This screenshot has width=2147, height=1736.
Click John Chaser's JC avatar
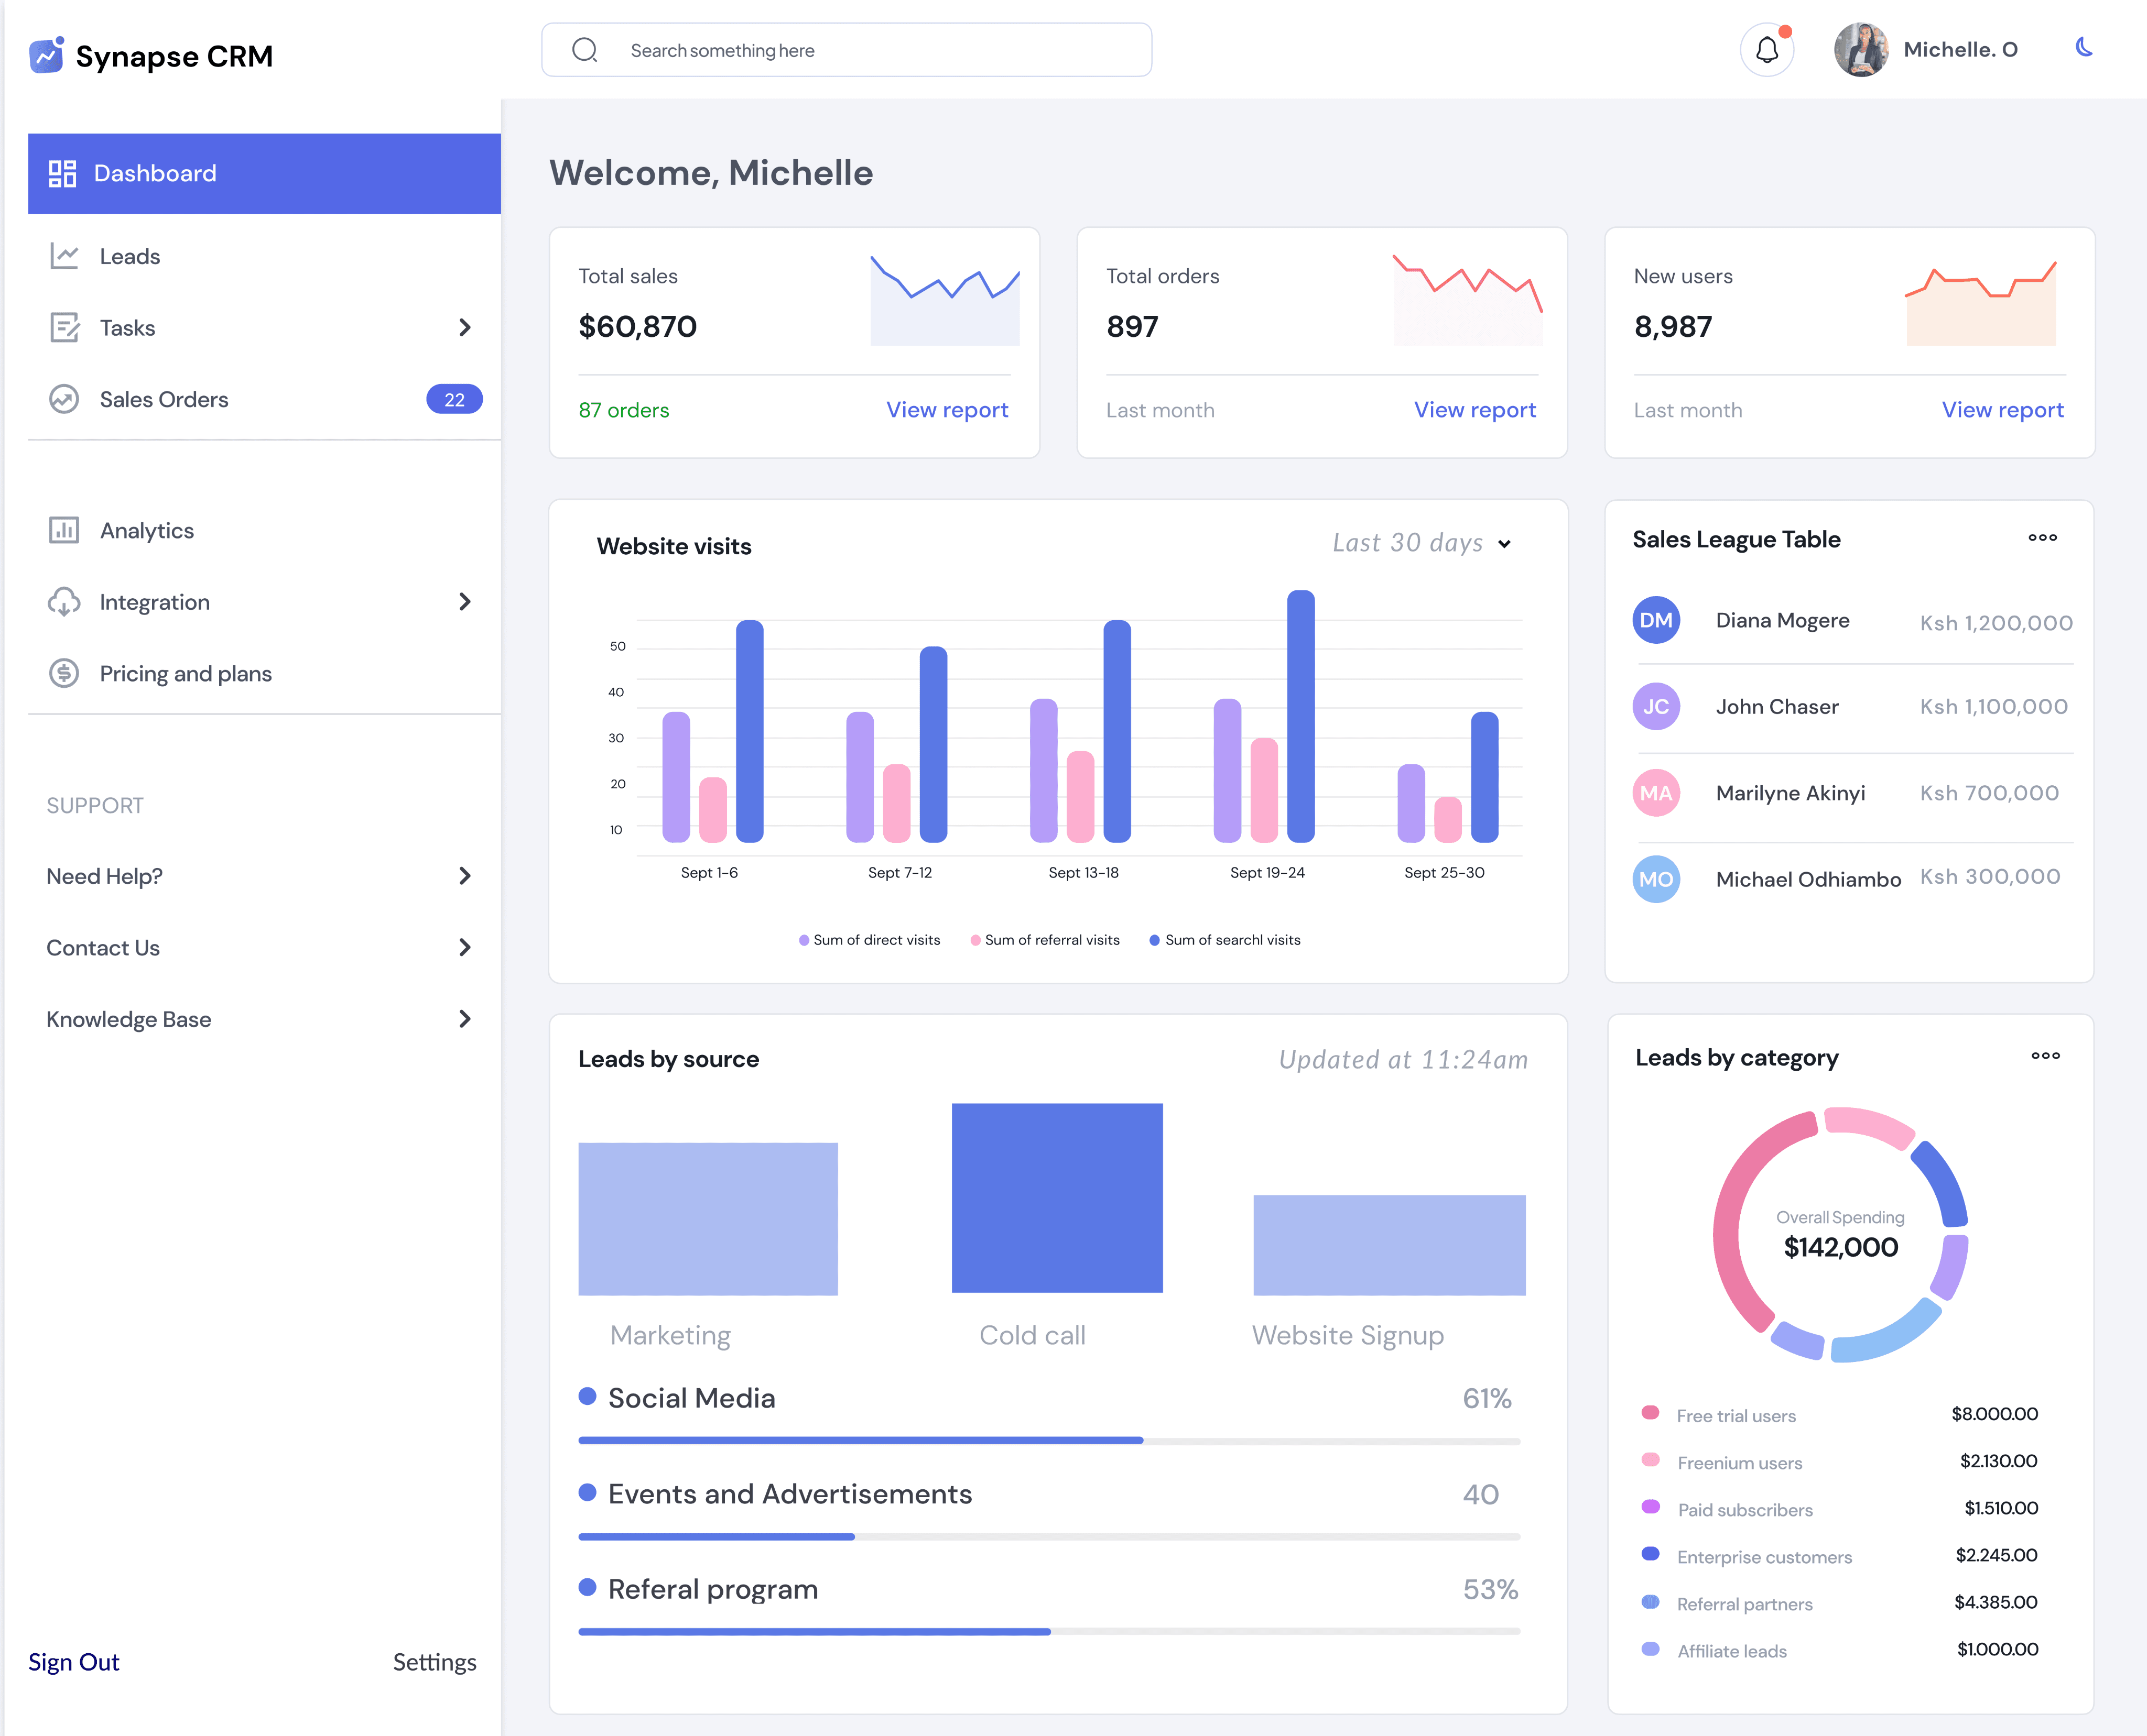pos(1656,706)
